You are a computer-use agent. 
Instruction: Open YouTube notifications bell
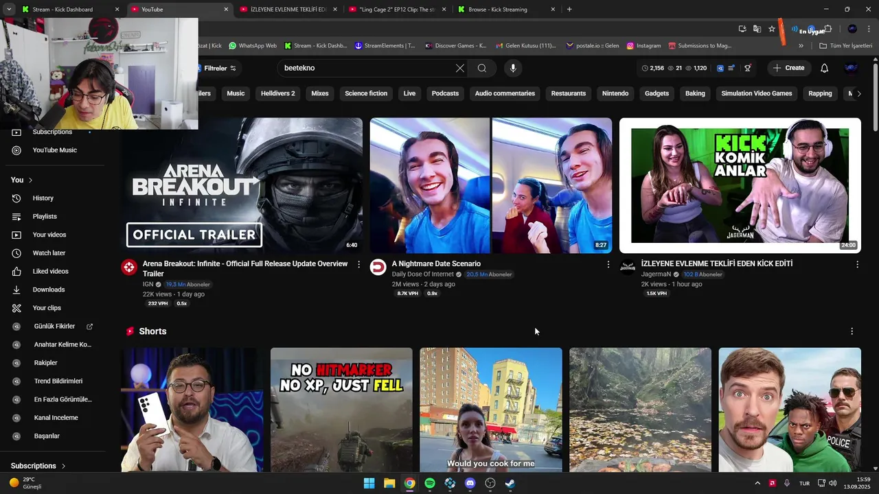pos(824,68)
